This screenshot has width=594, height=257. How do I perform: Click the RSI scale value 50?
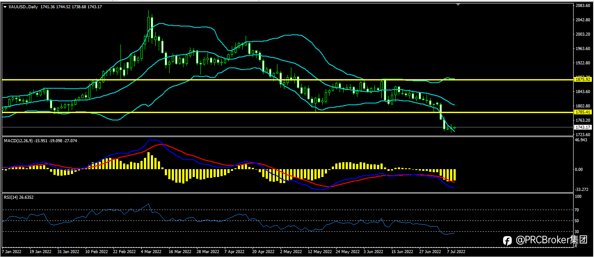pos(577,221)
